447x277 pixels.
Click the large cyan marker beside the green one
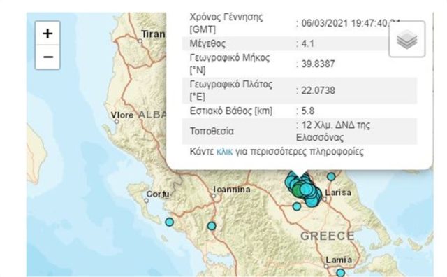point(306,189)
